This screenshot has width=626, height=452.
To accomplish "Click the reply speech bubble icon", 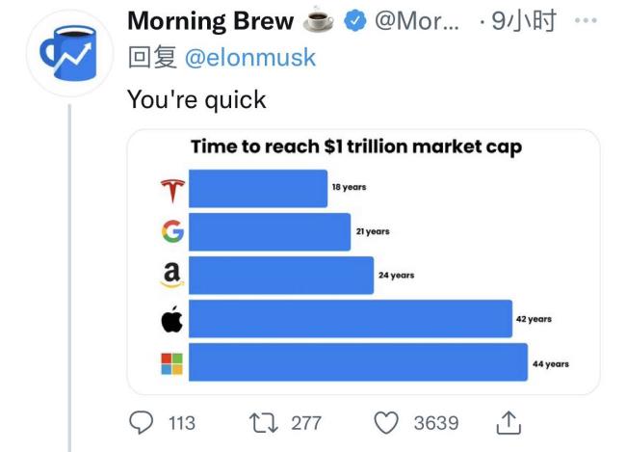I will pyautogui.click(x=141, y=422).
